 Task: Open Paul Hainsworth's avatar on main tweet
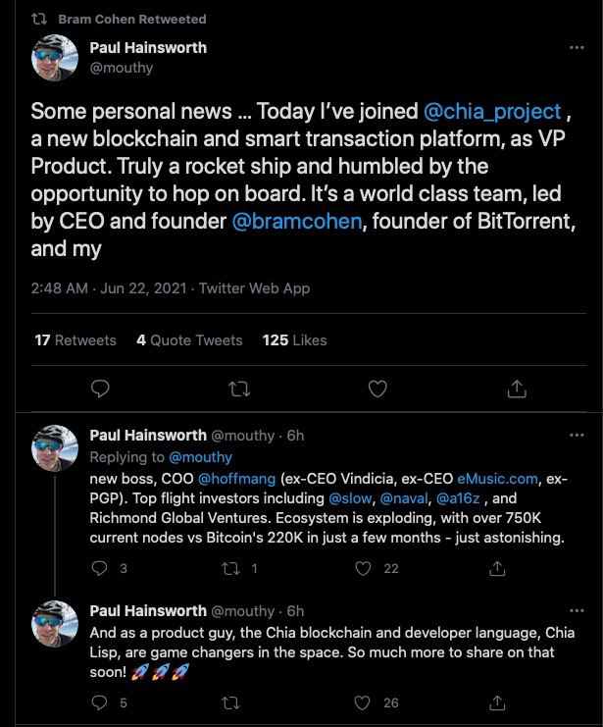click(x=55, y=58)
